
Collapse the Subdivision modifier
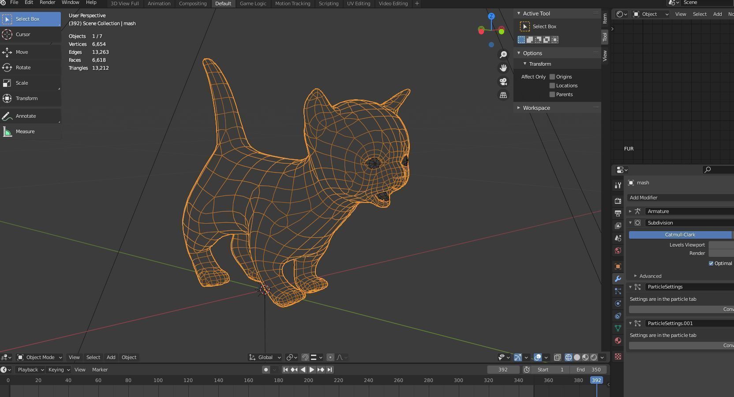click(x=630, y=223)
